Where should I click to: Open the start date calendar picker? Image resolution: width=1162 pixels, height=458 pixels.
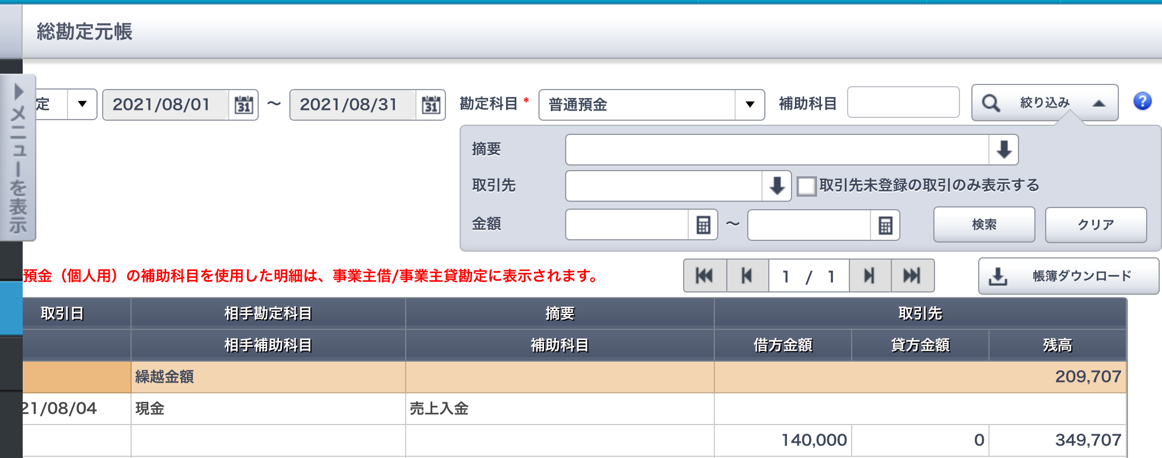pos(244,105)
